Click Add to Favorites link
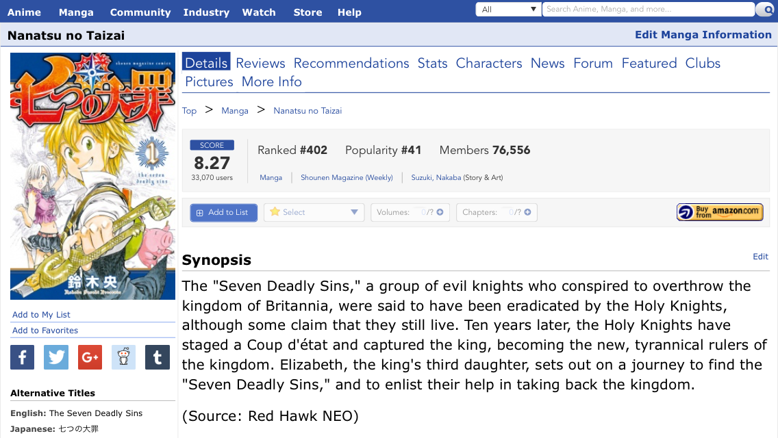The width and height of the screenshot is (778, 438). [45, 331]
